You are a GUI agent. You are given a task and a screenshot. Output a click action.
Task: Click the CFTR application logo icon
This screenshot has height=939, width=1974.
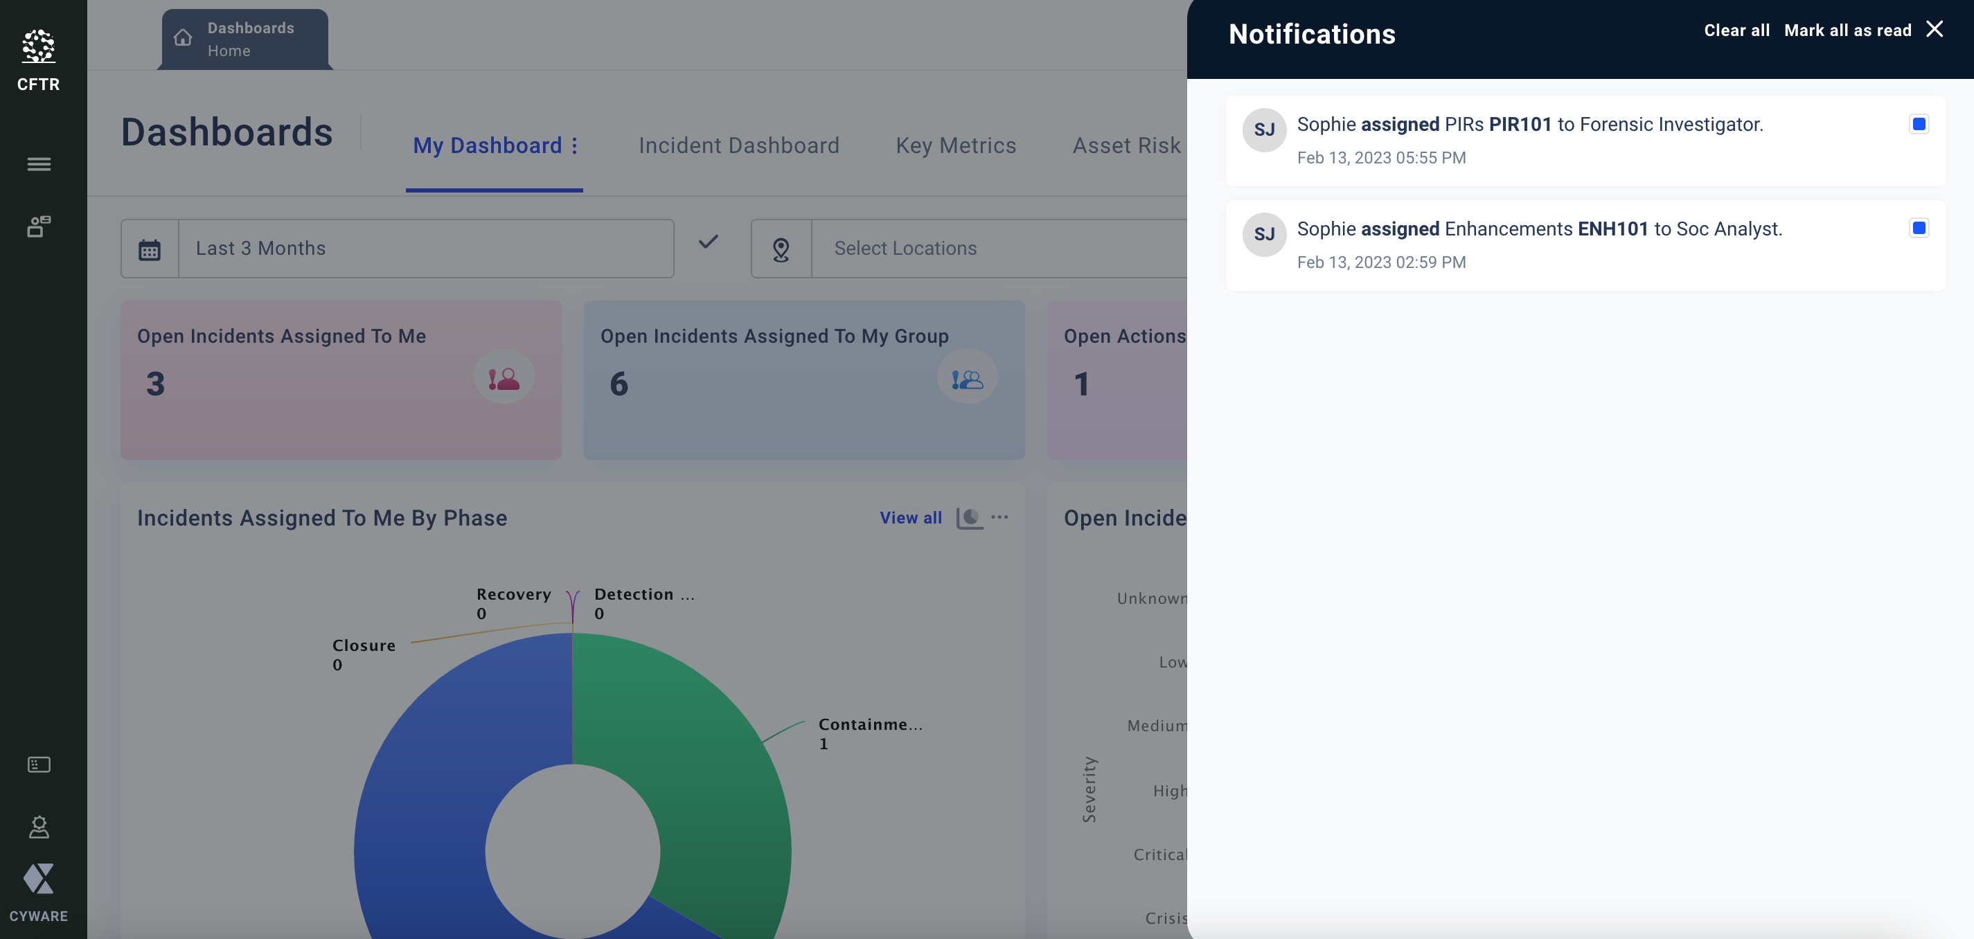[38, 45]
